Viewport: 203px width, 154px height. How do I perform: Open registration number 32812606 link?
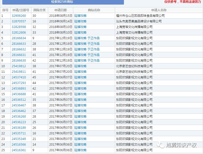point(19,33)
